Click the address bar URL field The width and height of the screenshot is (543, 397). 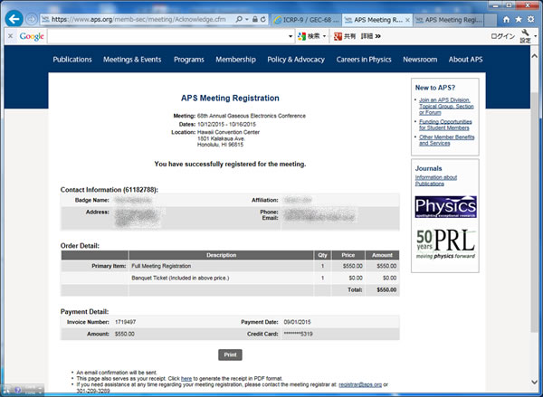click(138, 19)
